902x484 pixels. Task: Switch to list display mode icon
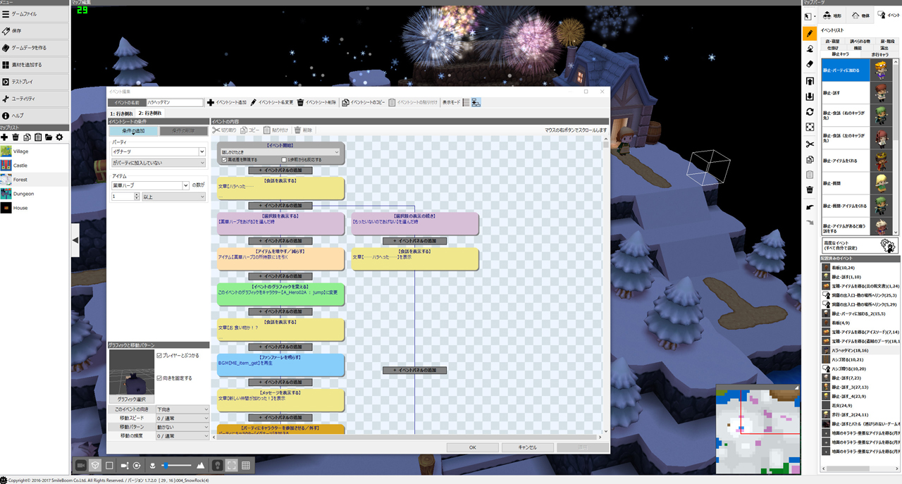(466, 103)
